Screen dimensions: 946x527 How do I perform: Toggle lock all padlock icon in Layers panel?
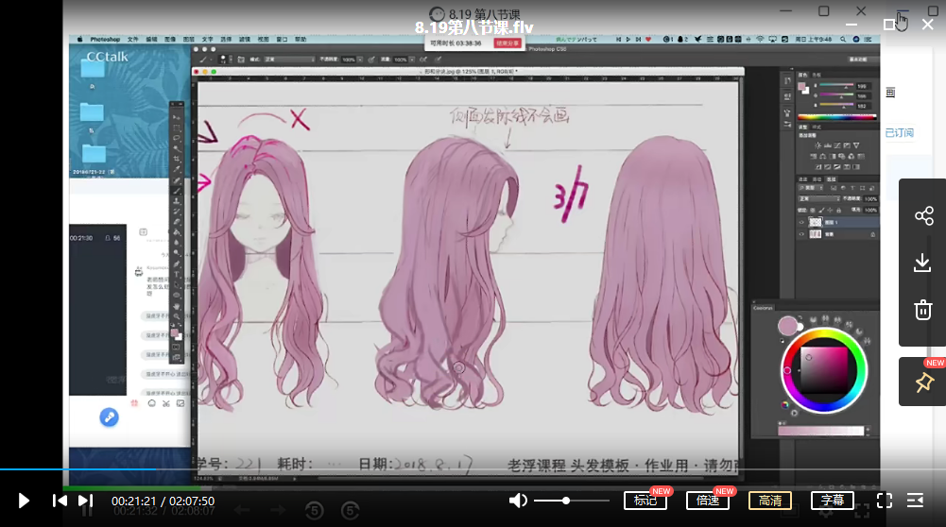[x=838, y=210]
